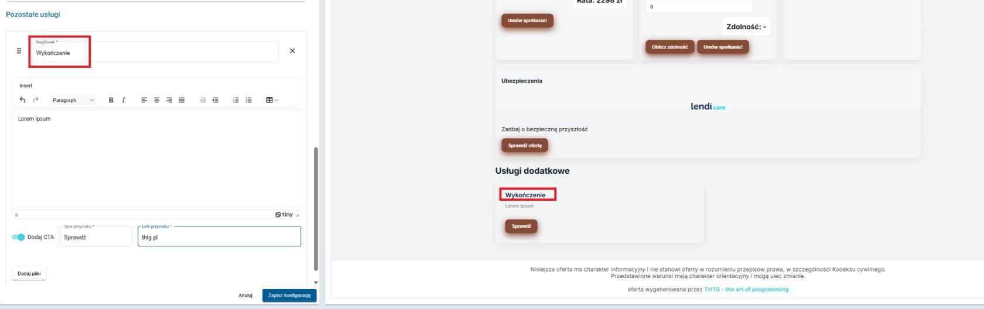Screen dimensions: 984x309
Task: Focus the Opis przycisku field
Action: click(96, 236)
